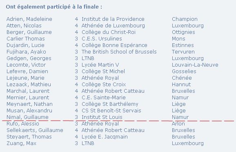This screenshot has width=236, height=152.
Task: Click Collège St Barthélemy text
Action: tap(110, 104)
